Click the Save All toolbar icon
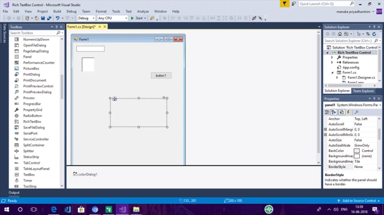 [49, 18]
